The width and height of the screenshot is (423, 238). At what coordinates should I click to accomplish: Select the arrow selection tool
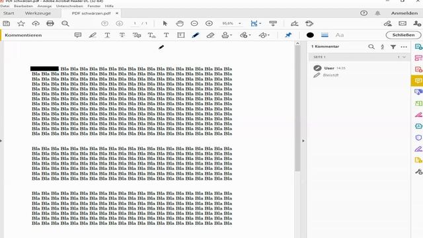(165, 24)
